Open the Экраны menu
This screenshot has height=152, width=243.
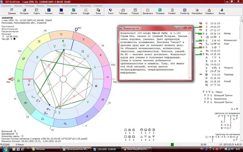18,6
